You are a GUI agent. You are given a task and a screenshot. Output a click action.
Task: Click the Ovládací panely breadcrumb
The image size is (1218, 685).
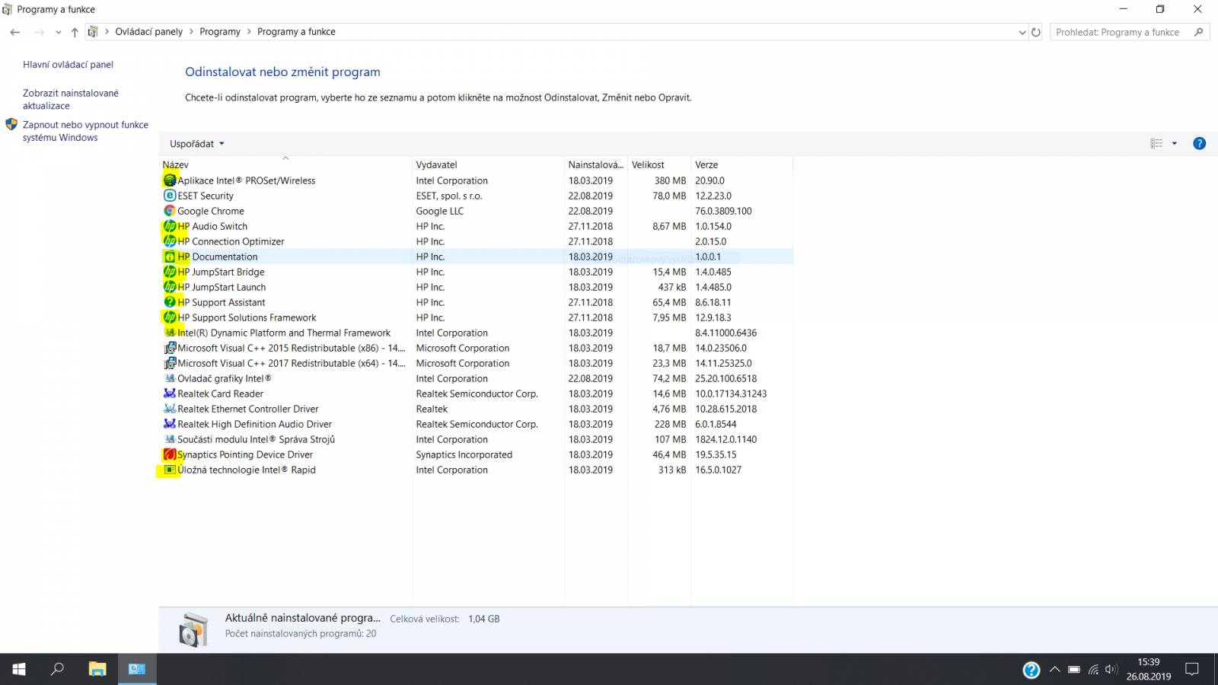[x=148, y=32]
